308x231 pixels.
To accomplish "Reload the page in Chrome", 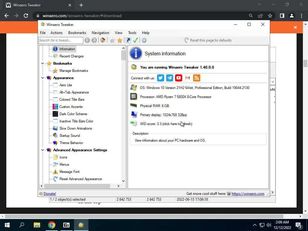I will coord(26,16).
